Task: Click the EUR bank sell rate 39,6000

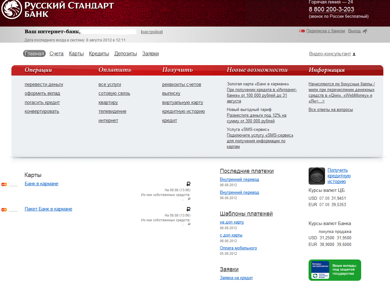Action: pyautogui.click(x=344, y=245)
